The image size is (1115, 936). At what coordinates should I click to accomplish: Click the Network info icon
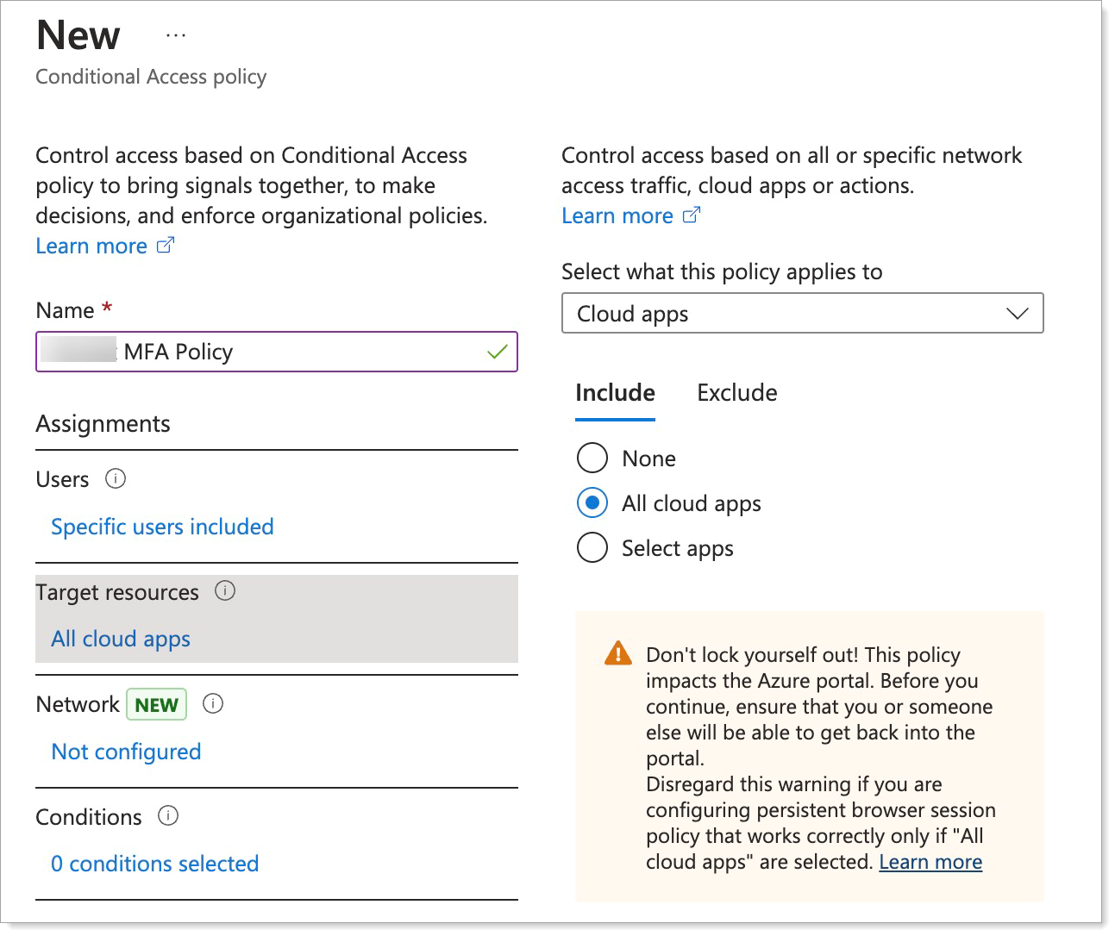point(213,704)
